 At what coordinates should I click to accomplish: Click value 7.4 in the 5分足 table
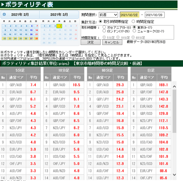(33, 85)
